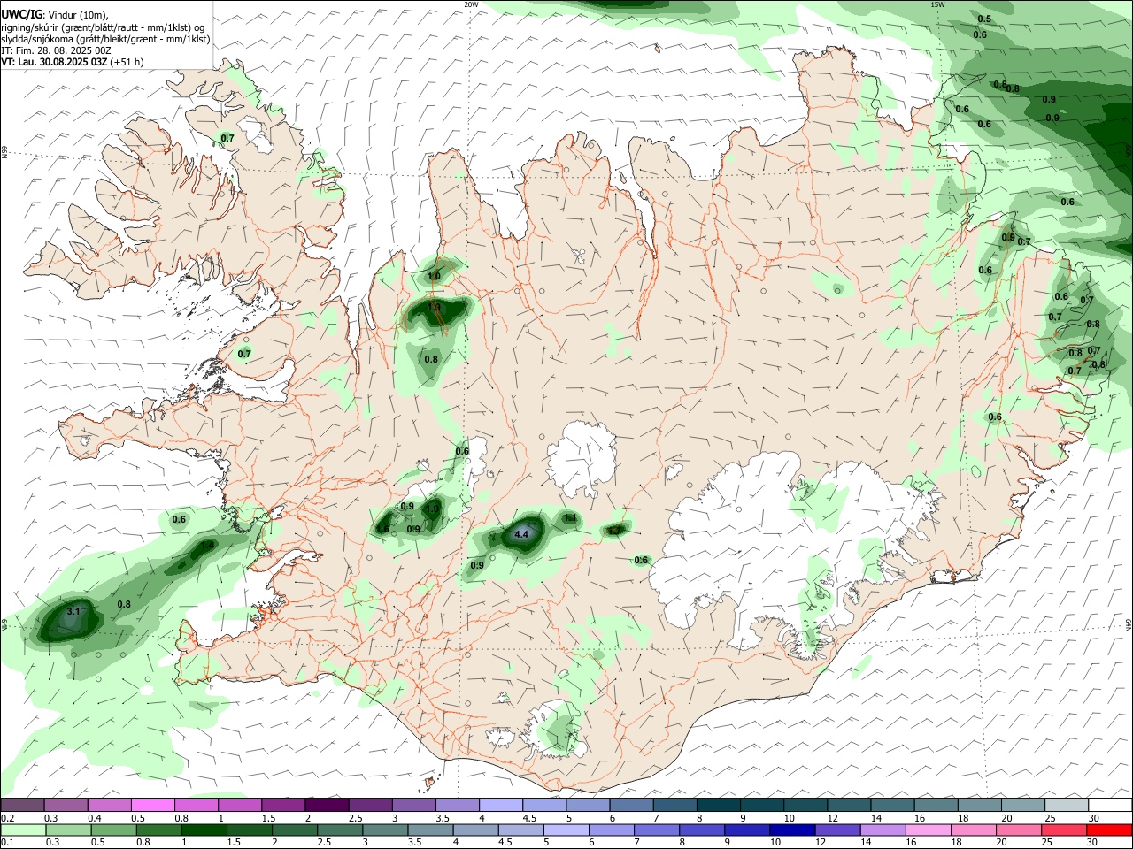
Task: Select the bright pink 0.5 swatch in the snow legend
Action: (x=153, y=806)
